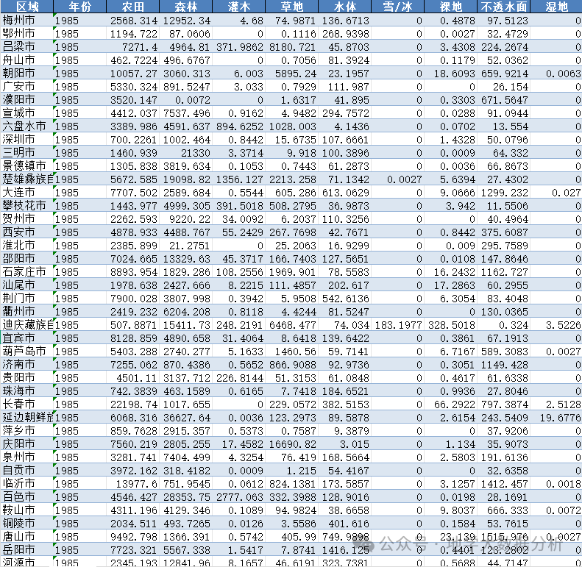
Task: Click the 大连市 region cell
Action: (27, 193)
